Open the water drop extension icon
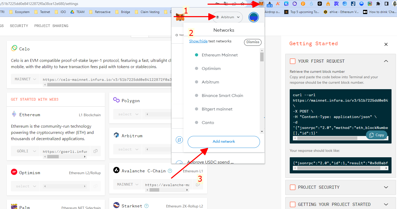Viewport: 397px width, 209px height. (x=311, y=4)
